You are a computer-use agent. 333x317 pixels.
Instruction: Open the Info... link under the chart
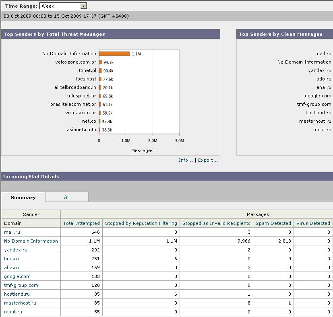186,160
